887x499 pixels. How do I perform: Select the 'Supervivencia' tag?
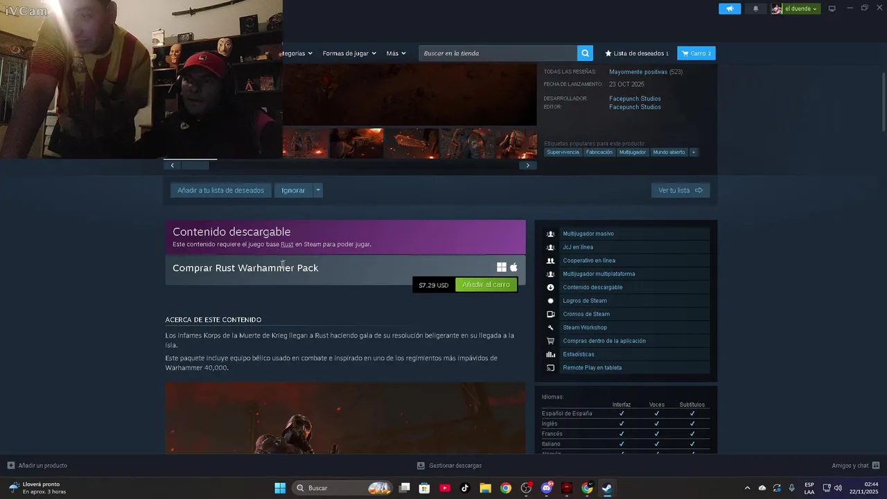tap(563, 152)
